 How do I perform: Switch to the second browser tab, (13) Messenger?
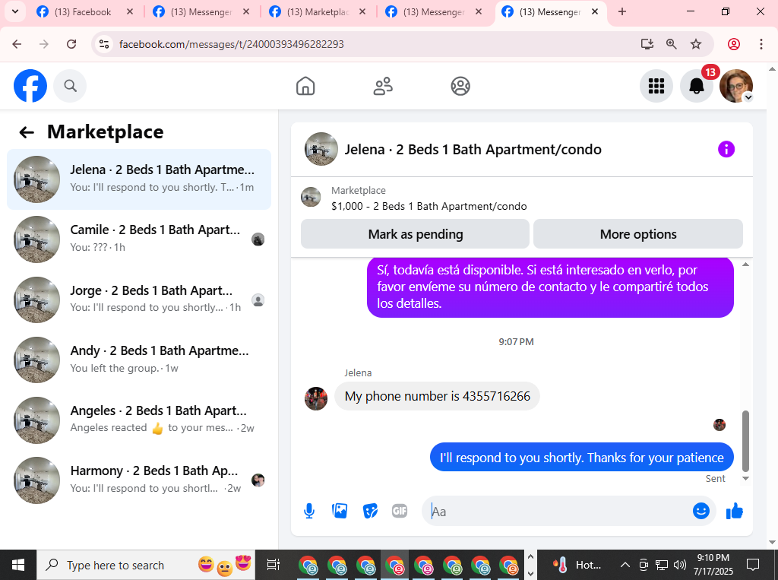pyautogui.click(x=201, y=12)
